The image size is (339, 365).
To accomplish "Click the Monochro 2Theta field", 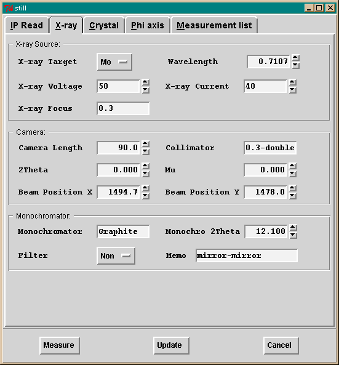I will coord(266,231).
